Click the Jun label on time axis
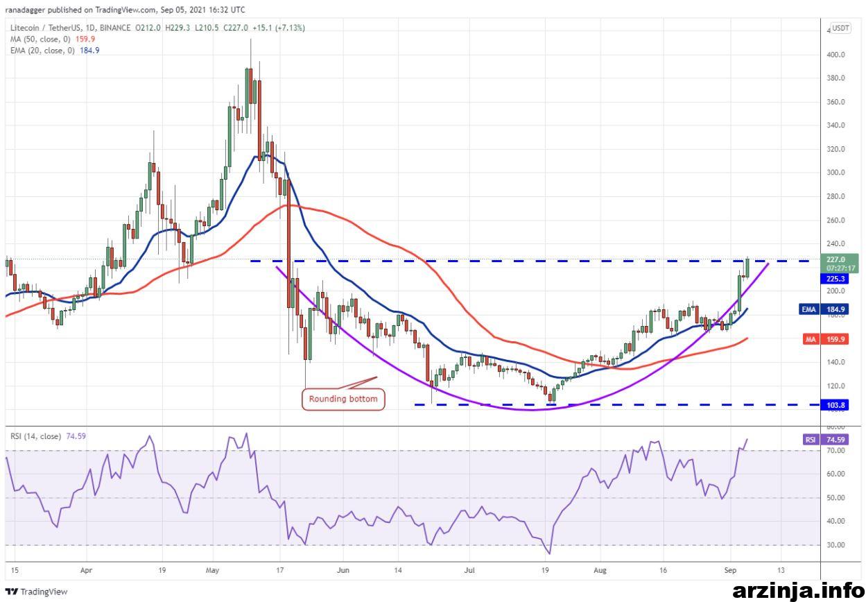866x602 pixels. pyautogui.click(x=343, y=571)
